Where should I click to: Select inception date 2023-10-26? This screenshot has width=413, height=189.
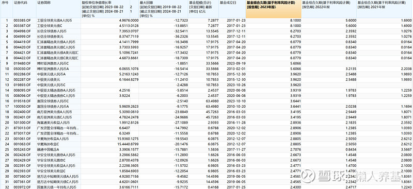coord(236,85)
